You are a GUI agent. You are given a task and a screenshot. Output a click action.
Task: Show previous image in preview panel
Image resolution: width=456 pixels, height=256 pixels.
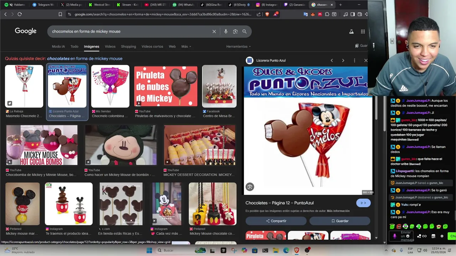pos(332,60)
